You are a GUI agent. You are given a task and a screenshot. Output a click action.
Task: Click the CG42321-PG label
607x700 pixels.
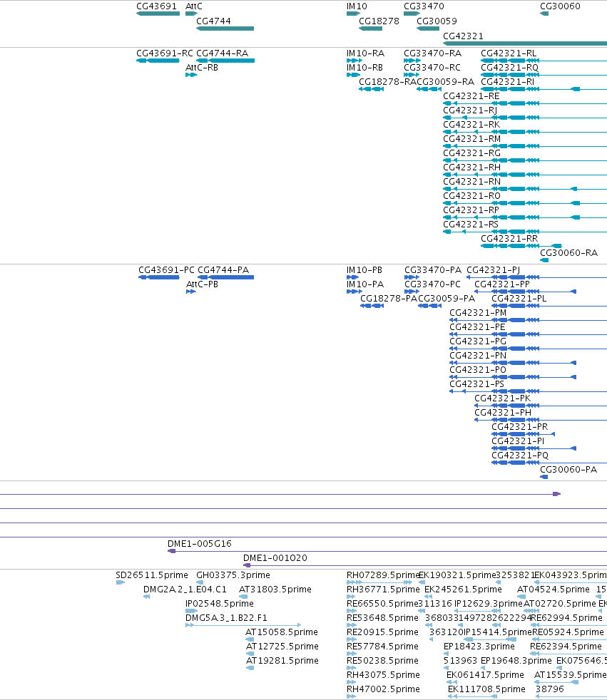click(x=478, y=341)
